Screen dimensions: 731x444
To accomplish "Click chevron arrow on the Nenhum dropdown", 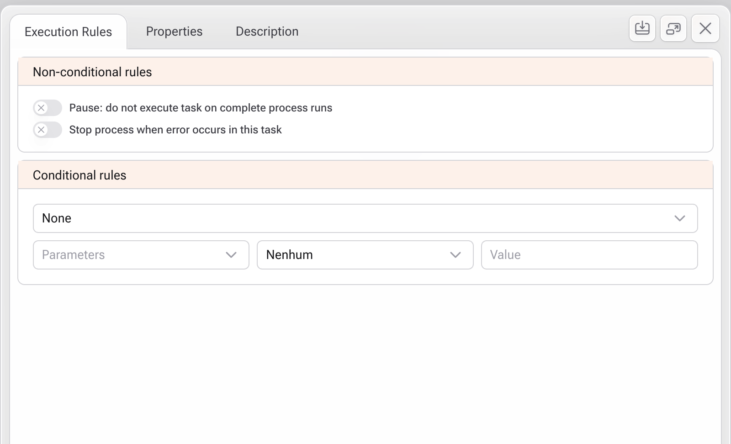I will tap(455, 255).
